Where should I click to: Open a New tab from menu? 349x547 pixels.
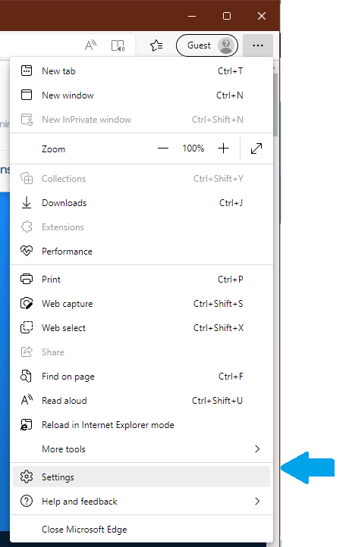(141, 70)
